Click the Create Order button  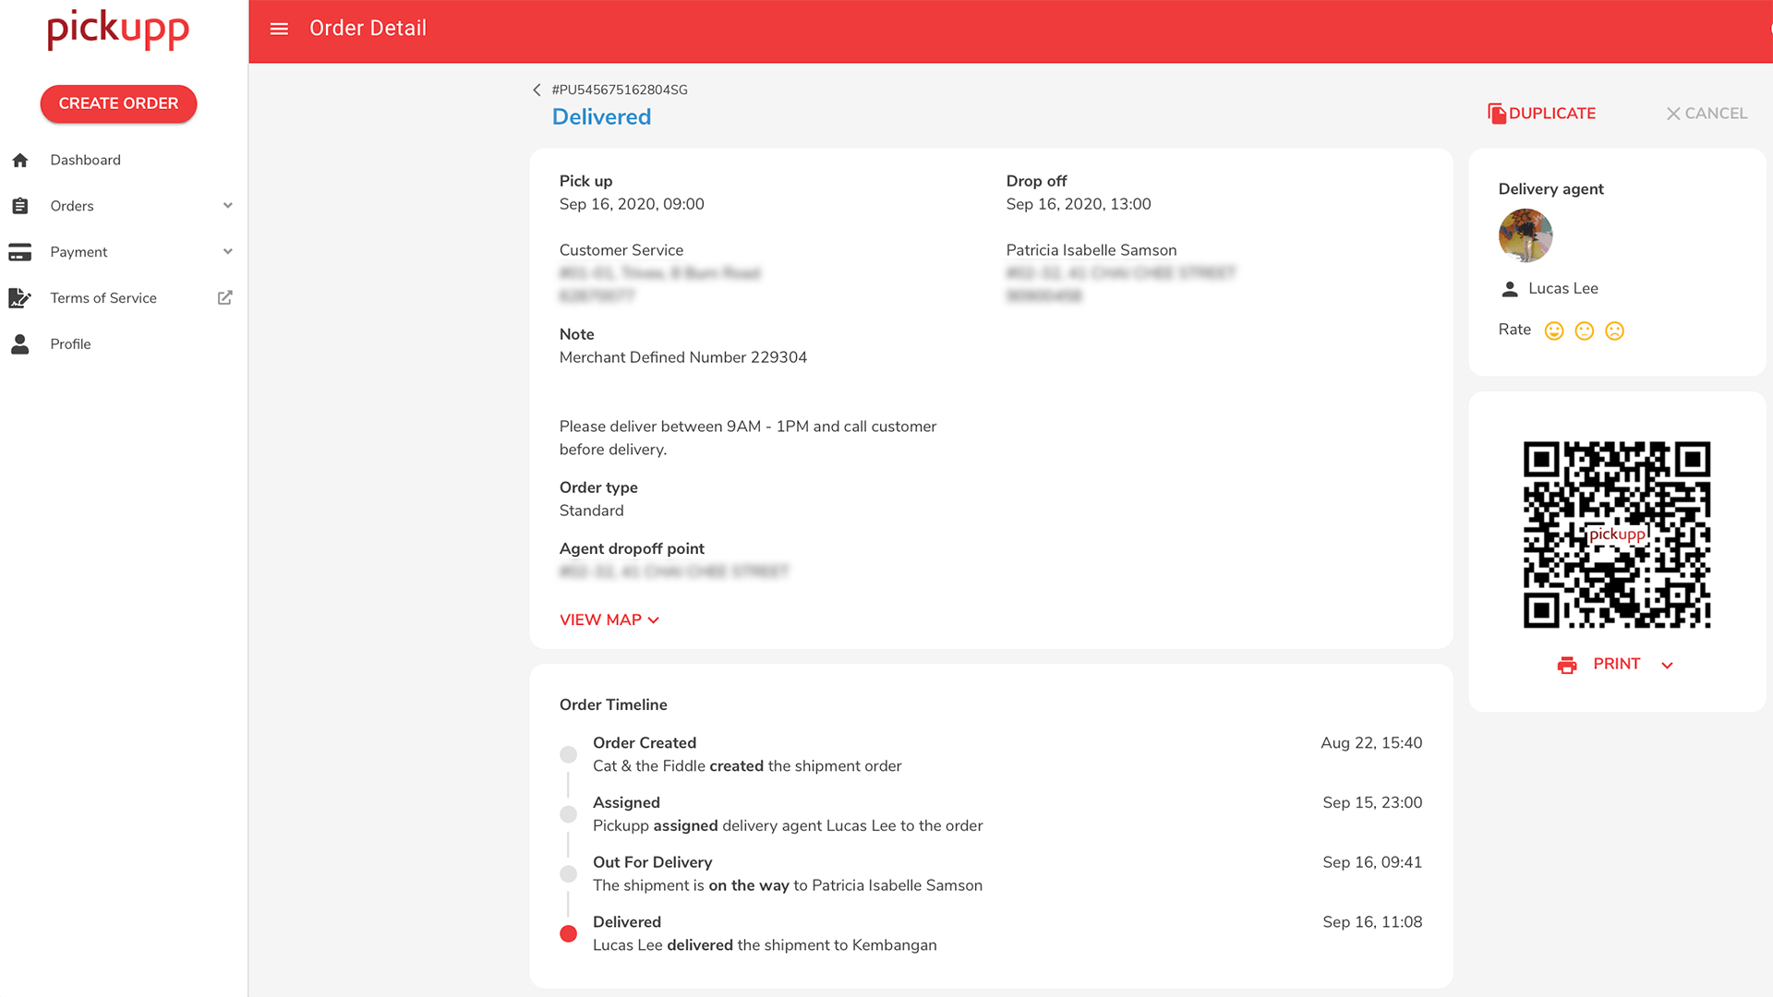[118, 103]
